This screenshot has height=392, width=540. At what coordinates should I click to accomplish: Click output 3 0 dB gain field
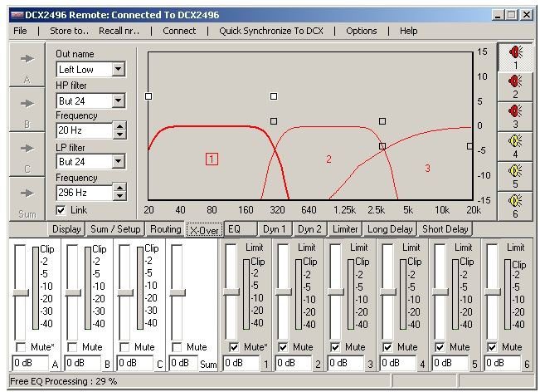pos(346,363)
